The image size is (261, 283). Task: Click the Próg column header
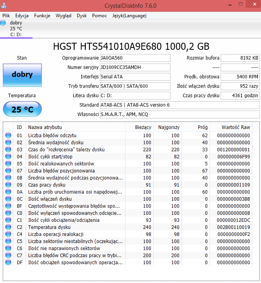[196, 127]
